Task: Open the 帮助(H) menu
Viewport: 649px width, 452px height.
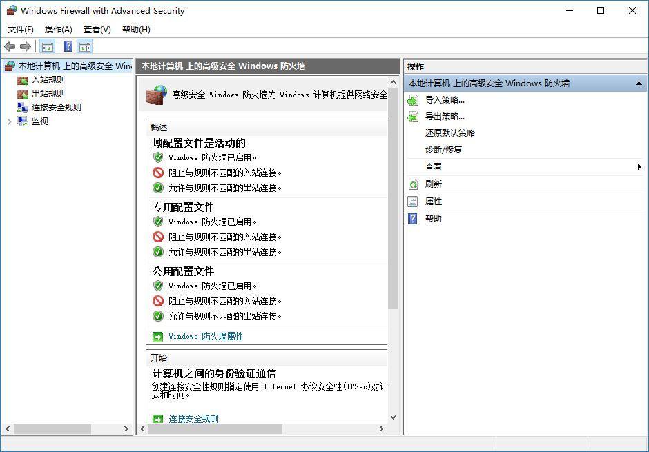Action: [136, 30]
